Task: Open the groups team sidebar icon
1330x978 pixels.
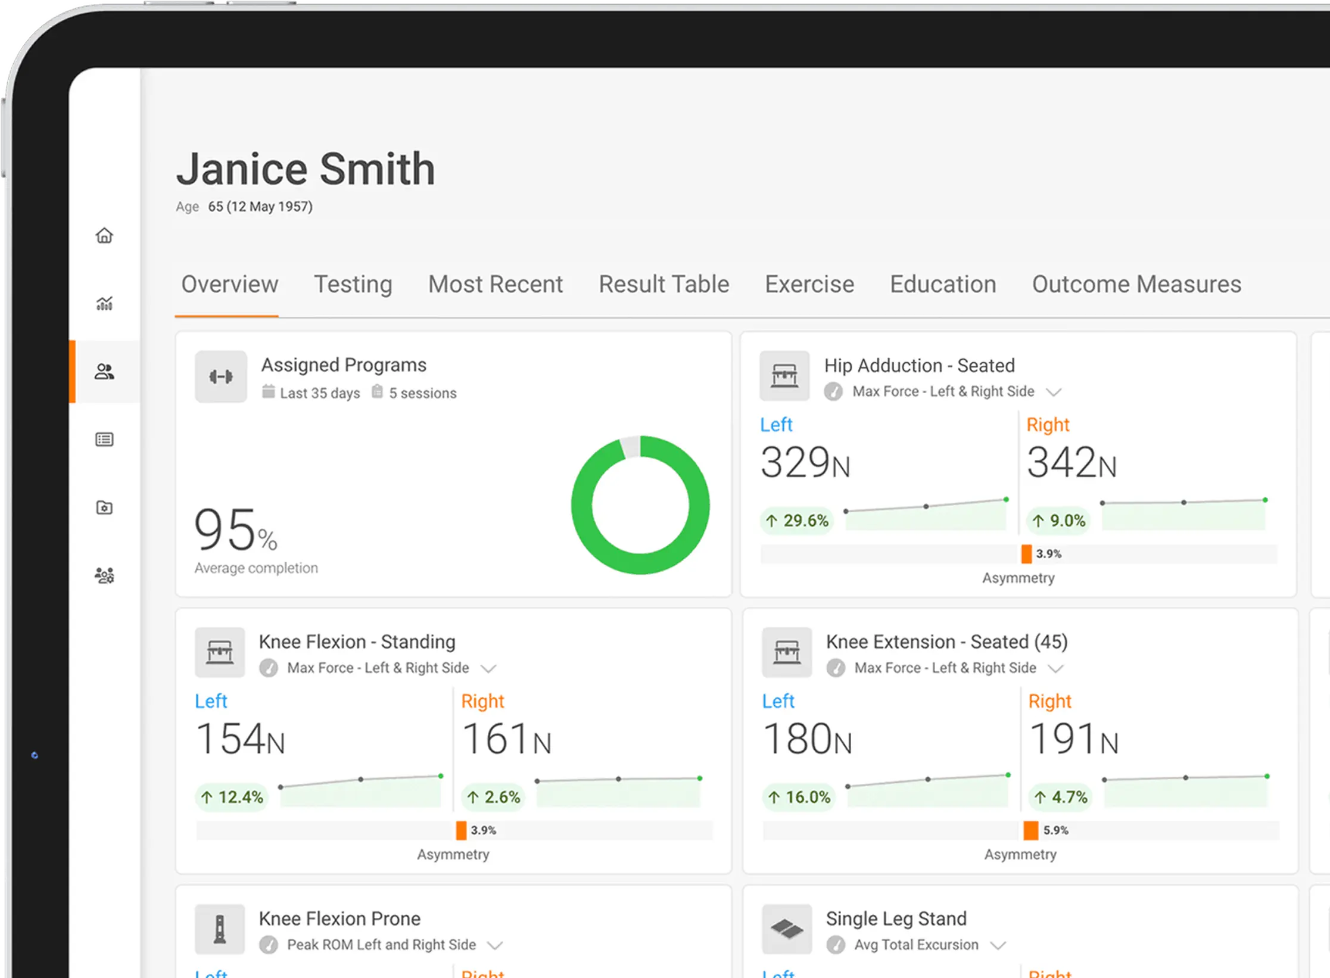Action: click(x=104, y=575)
